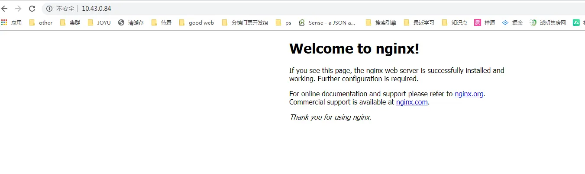Viewport: 585px width, 174px height.
Task: Follow the nginx.org link
Action: point(469,94)
